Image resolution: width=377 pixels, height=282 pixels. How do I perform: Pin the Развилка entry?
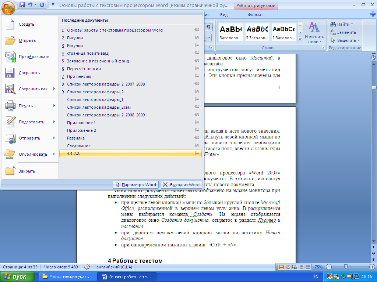coord(197,138)
